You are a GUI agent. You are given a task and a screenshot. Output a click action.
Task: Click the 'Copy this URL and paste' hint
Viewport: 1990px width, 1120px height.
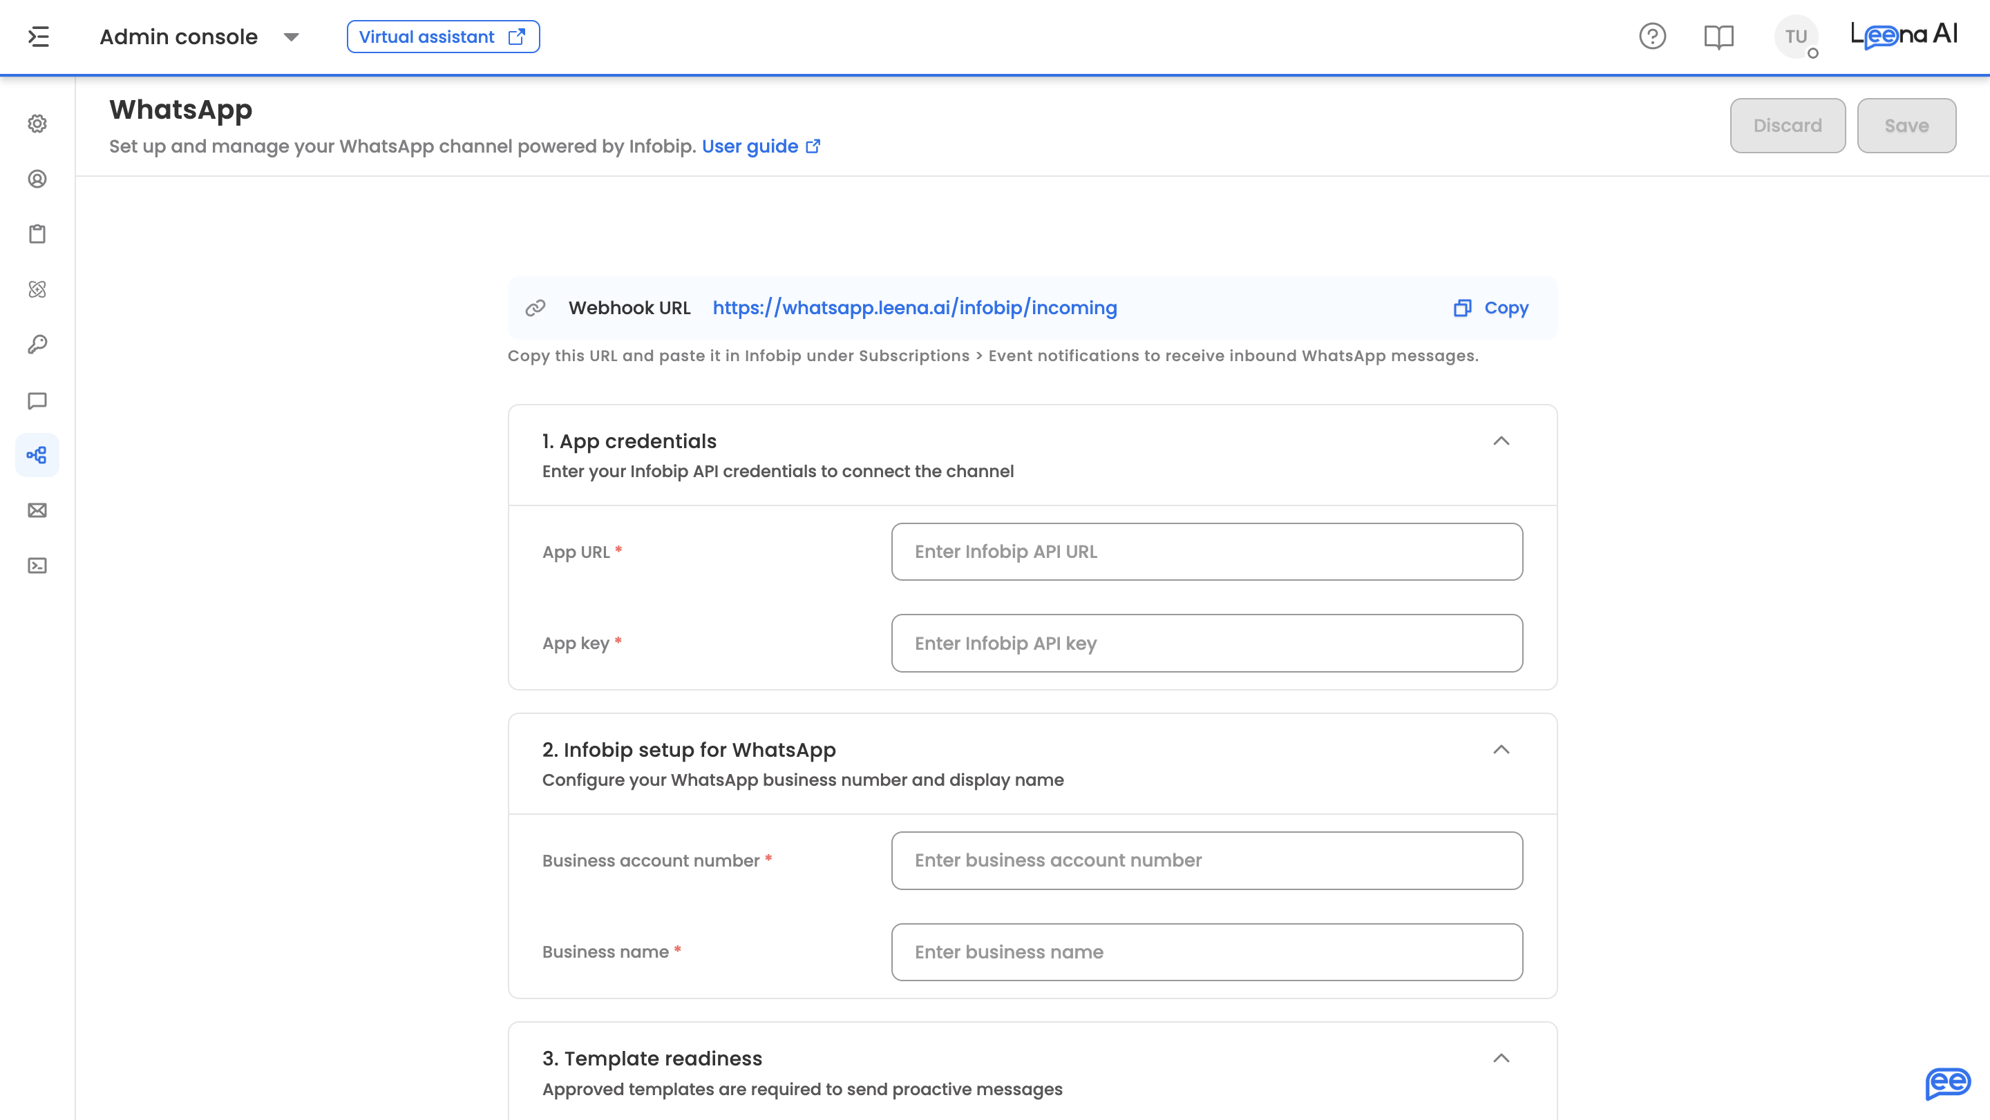coord(993,356)
